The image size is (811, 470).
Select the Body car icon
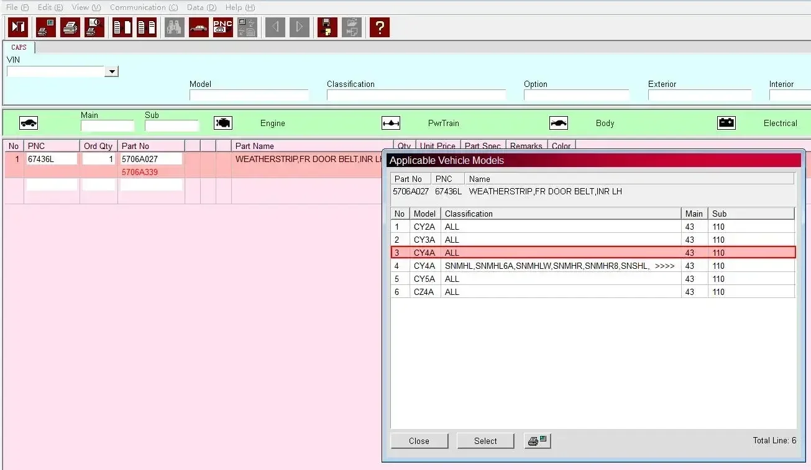(559, 123)
